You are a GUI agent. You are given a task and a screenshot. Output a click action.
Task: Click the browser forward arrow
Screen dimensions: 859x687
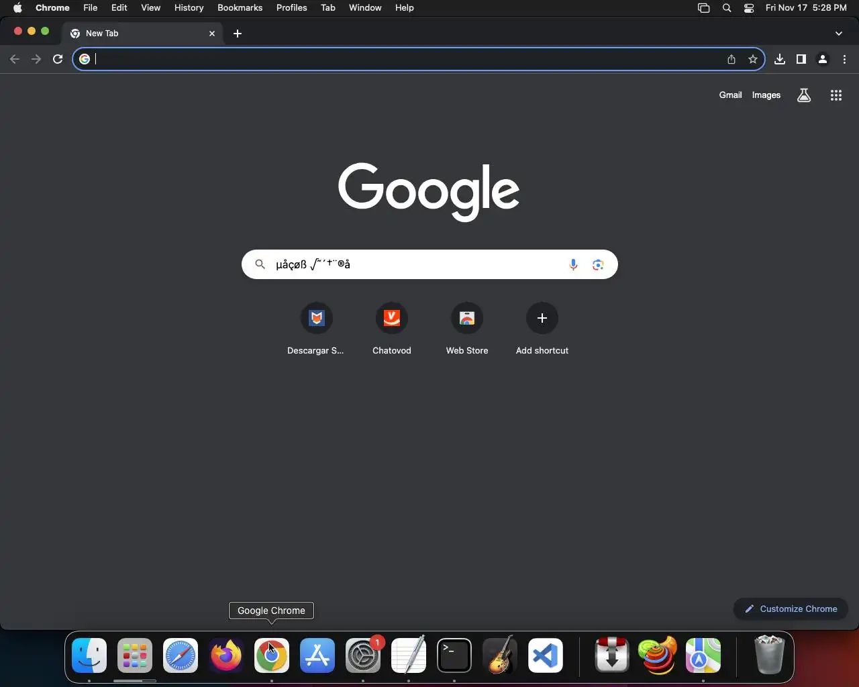36,59
